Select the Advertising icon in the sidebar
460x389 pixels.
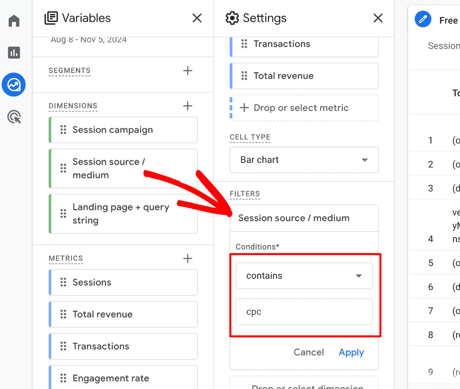coord(14,117)
